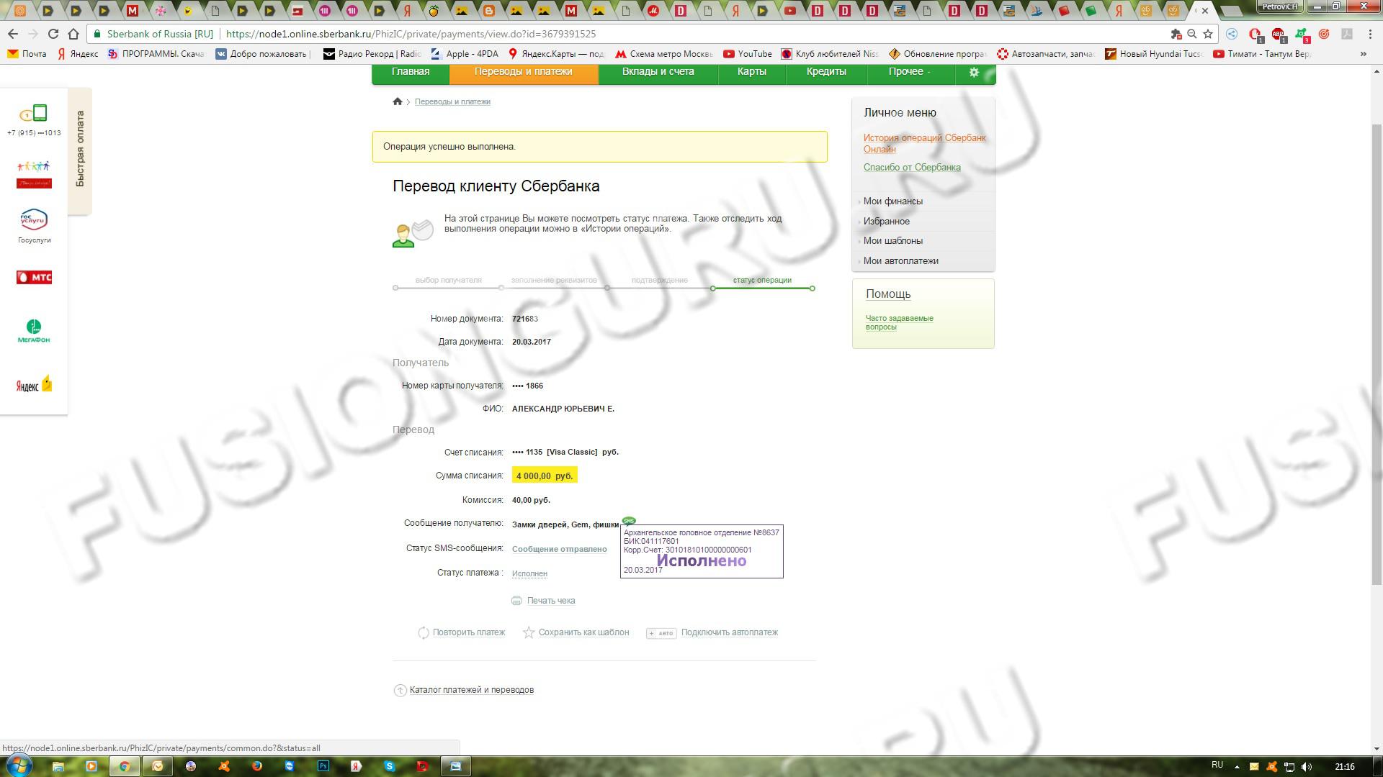Go back using the browser back arrow
1383x777 pixels.
[12, 34]
